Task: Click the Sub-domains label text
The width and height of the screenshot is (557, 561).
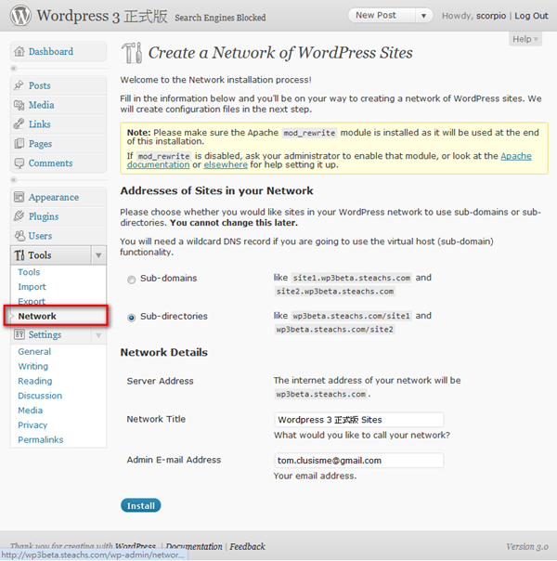Action: (168, 279)
